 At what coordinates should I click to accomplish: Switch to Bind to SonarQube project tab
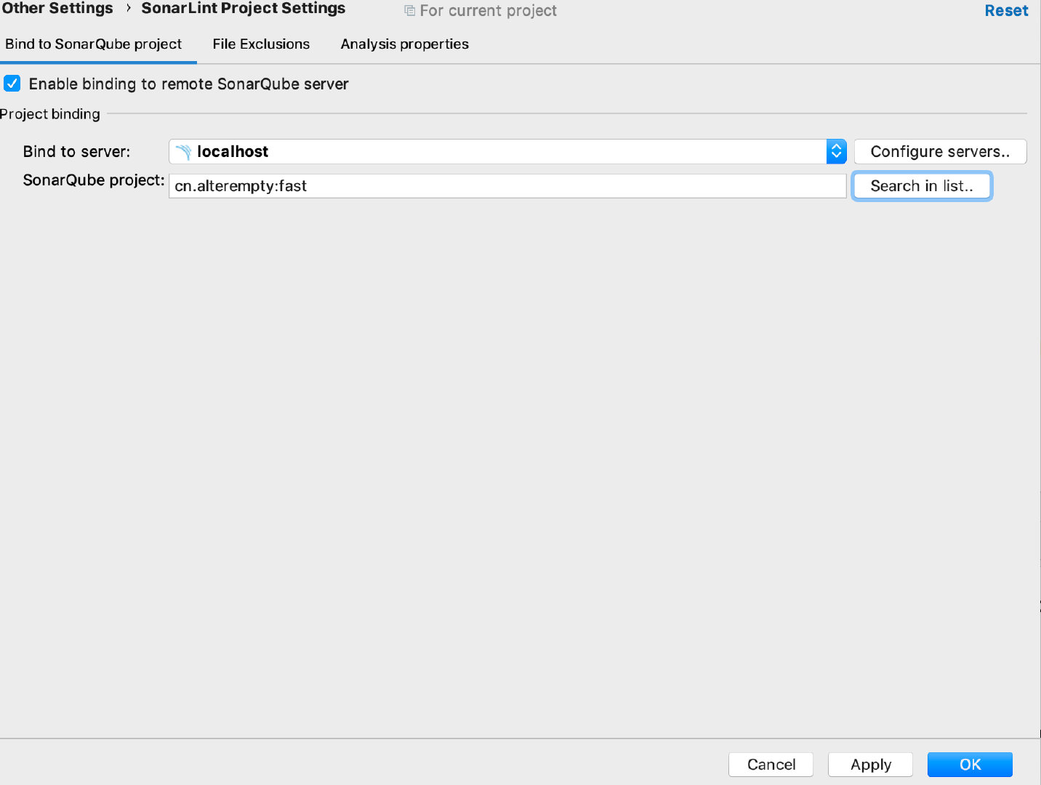(x=94, y=44)
